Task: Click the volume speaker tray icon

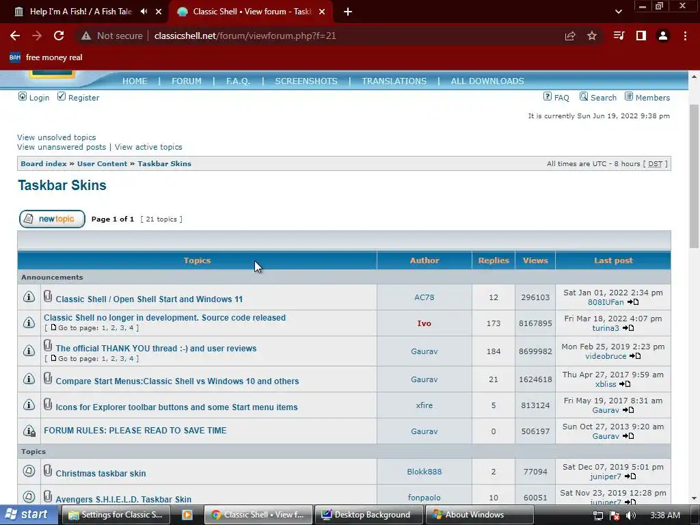Action: coord(630,515)
